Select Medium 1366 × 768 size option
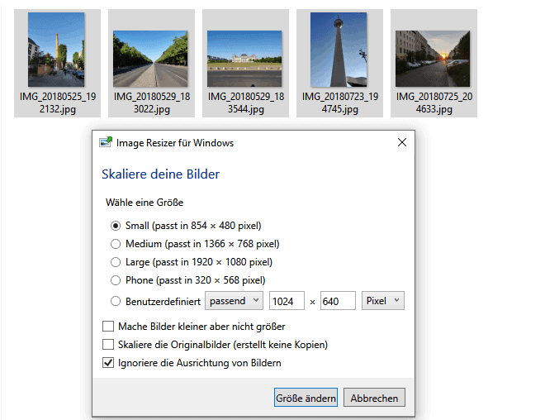This screenshot has width=545, height=420. (x=116, y=244)
